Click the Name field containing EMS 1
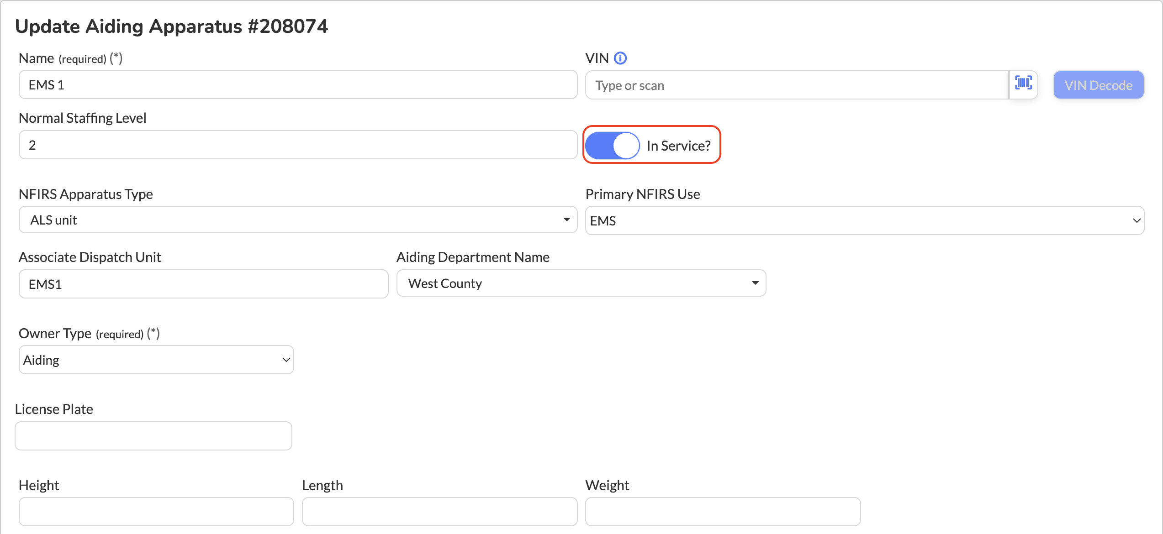Screen dimensions: 1163x534 pos(297,85)
